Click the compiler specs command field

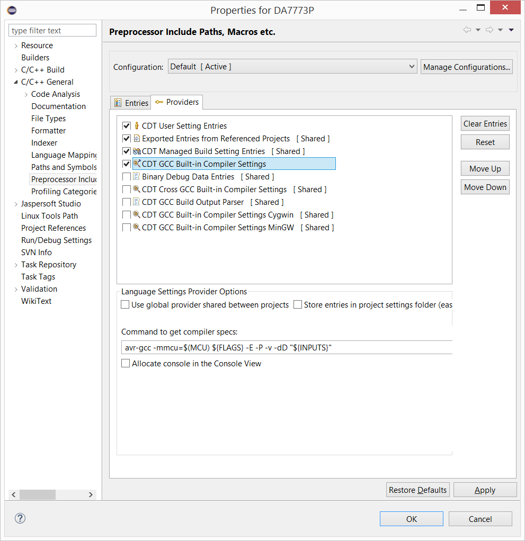click(287, 347)
